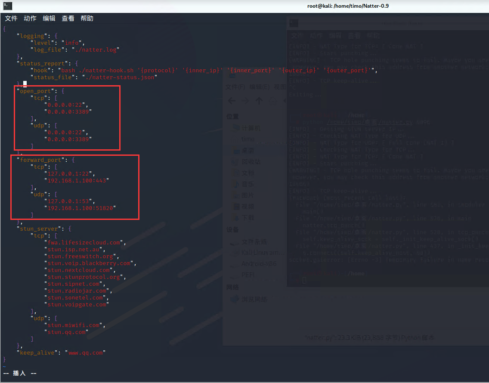The width and height of the screenshot is (489, 383).
Task: Click "0.0.0.0:3389" under open_port tcp
Action: (68, 111)
